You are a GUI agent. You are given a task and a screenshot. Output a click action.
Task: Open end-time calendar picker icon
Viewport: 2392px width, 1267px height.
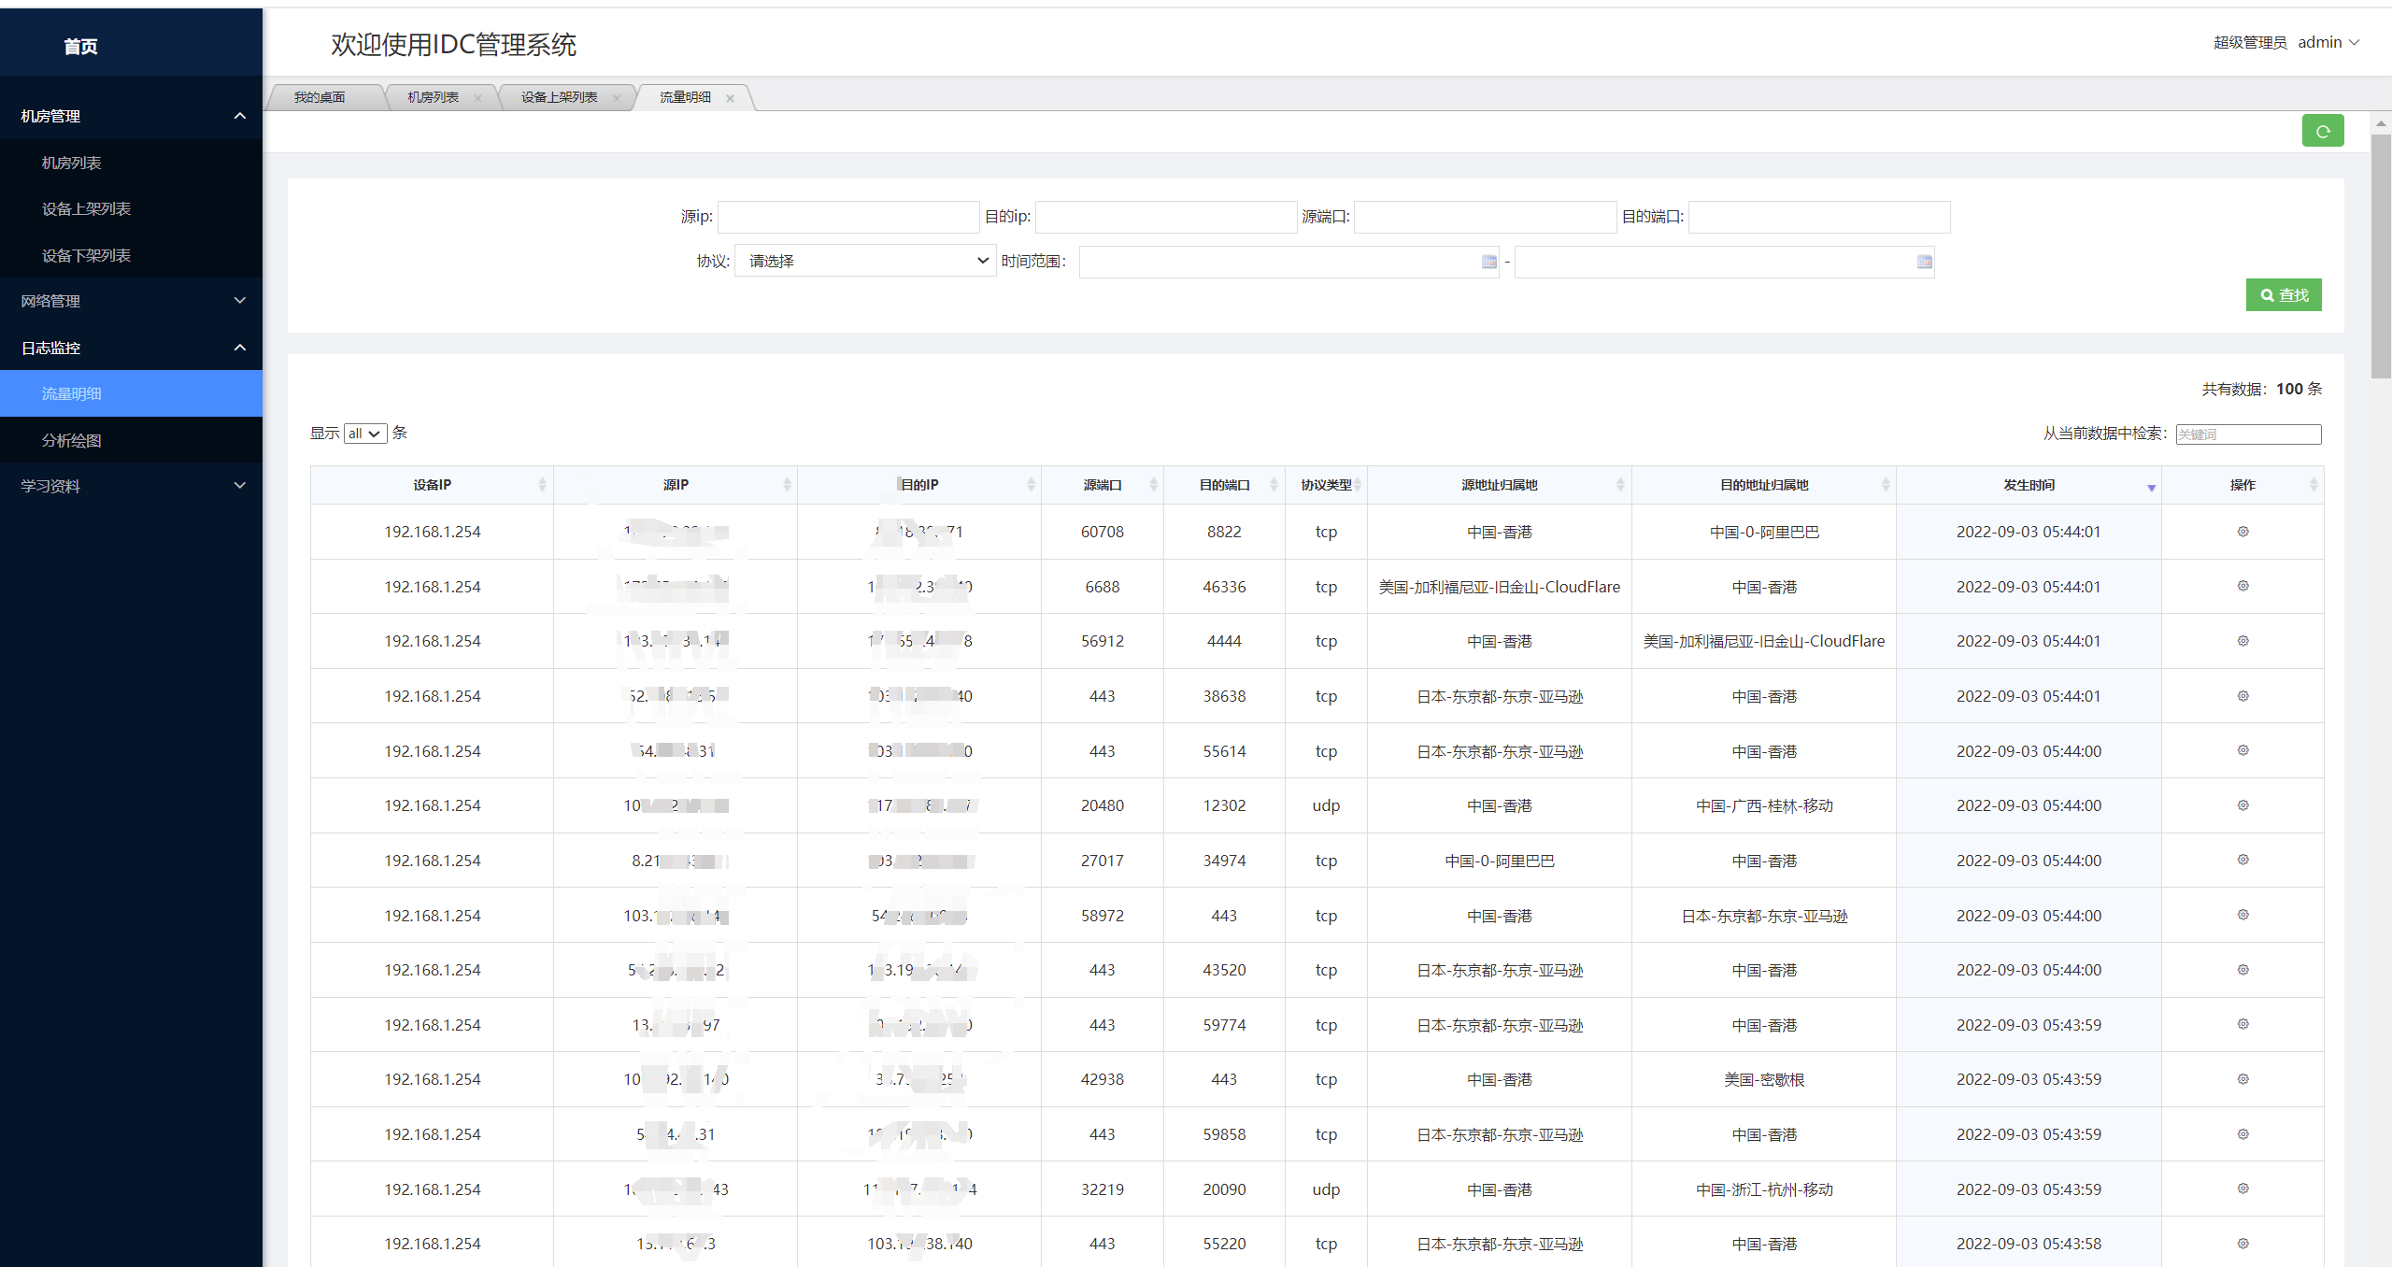(x=1924, y=262)
